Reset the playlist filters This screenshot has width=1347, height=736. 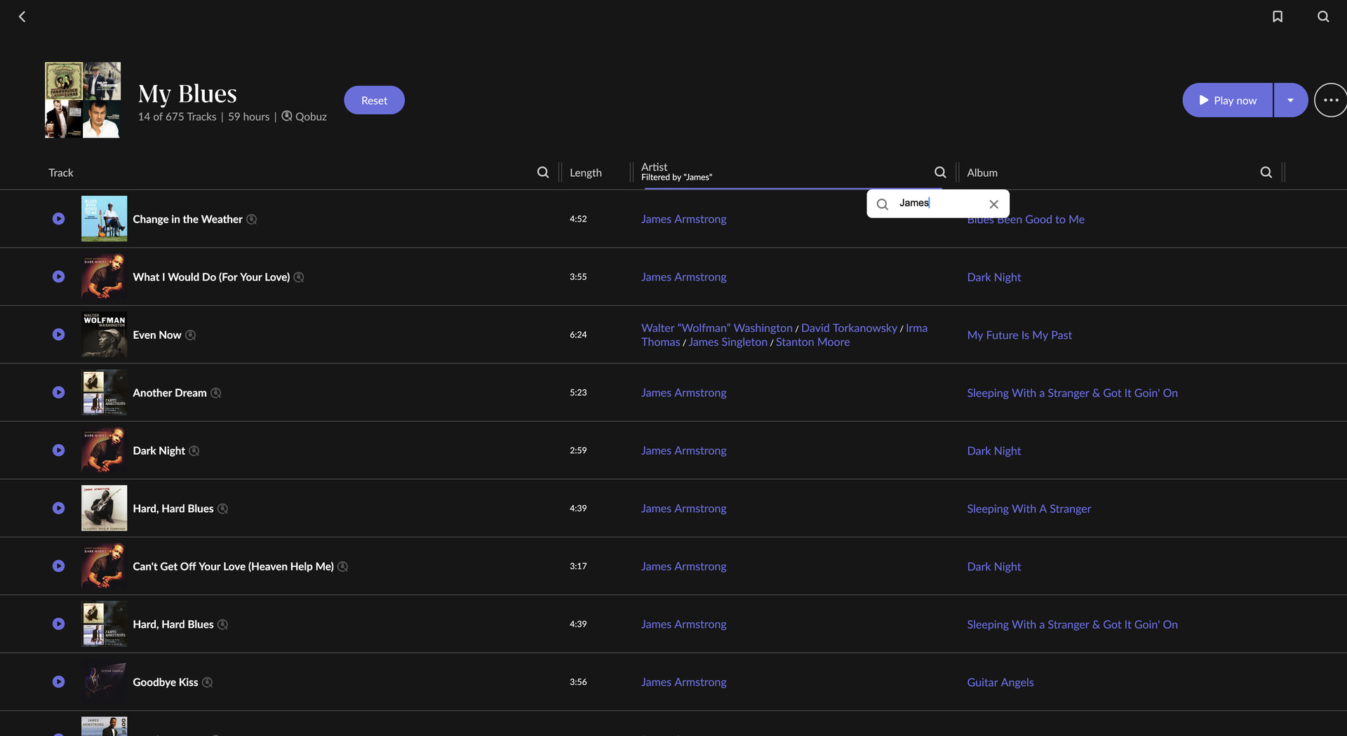pos(374,100)
